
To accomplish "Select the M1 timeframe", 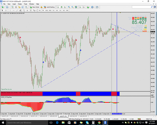I will pos(40,10).
